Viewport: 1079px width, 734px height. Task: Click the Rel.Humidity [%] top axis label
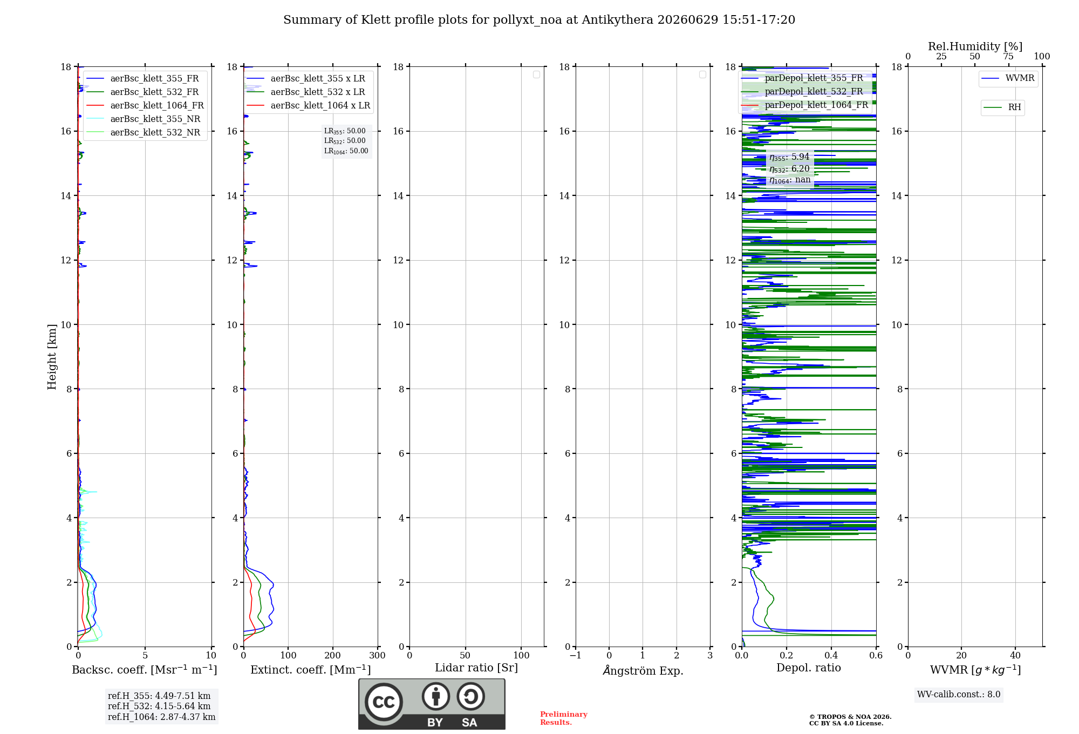pos(975,46)
